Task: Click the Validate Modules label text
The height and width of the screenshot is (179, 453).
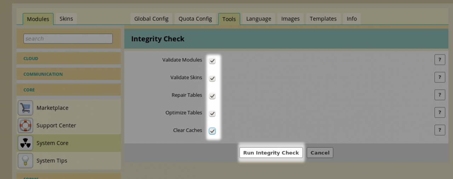Action: click(x=182, y=60)
